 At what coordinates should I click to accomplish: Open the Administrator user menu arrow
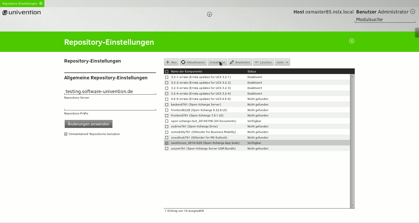coord(413,12)
